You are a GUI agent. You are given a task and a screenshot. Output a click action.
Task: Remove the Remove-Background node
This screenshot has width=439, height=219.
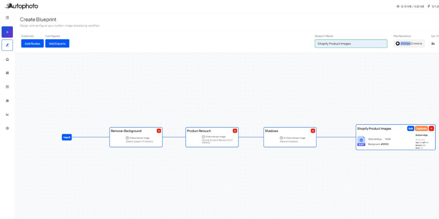click(159, 131)
